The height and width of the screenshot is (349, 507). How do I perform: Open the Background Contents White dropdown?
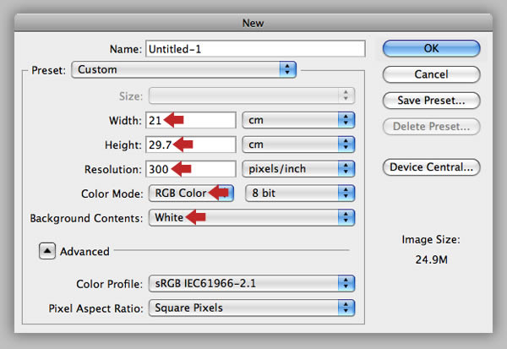[252, 217]
